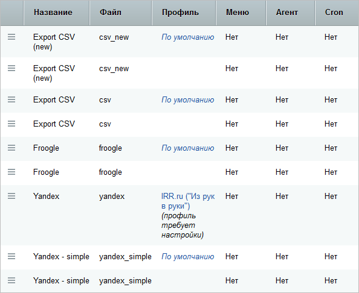The image size is (359, 293).
Task: Open По умолчанию profile link in Froogle row
Action: [188, 148]
